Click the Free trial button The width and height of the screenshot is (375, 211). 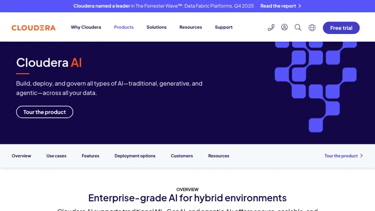[x=341, y=28]
